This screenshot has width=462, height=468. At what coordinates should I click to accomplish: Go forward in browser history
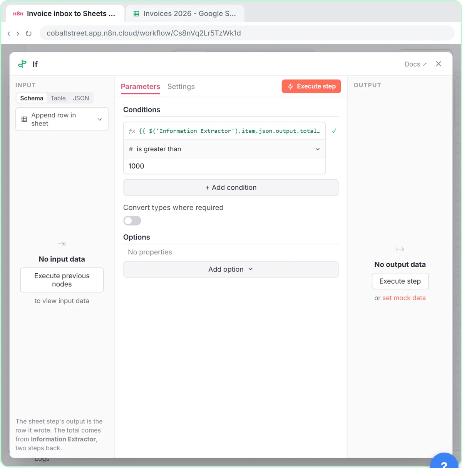point(18,33)
